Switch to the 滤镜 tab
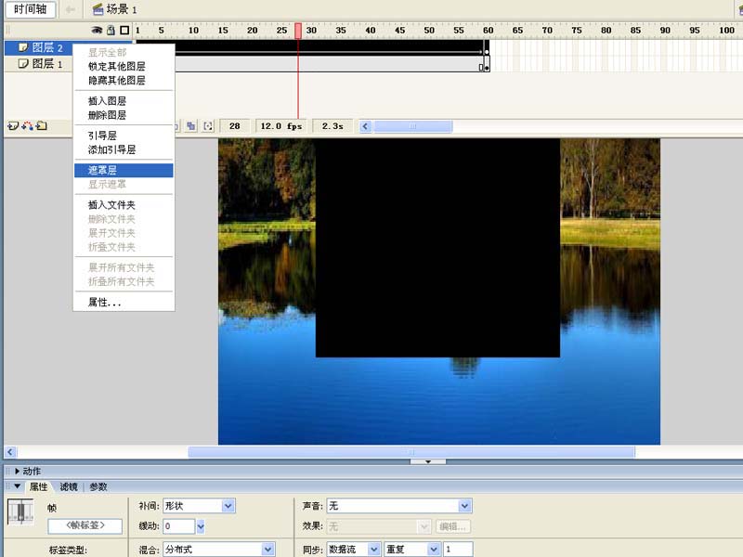The height and width of the screenshot is (557, 743). pyautogui.click(x=69, y=486)
